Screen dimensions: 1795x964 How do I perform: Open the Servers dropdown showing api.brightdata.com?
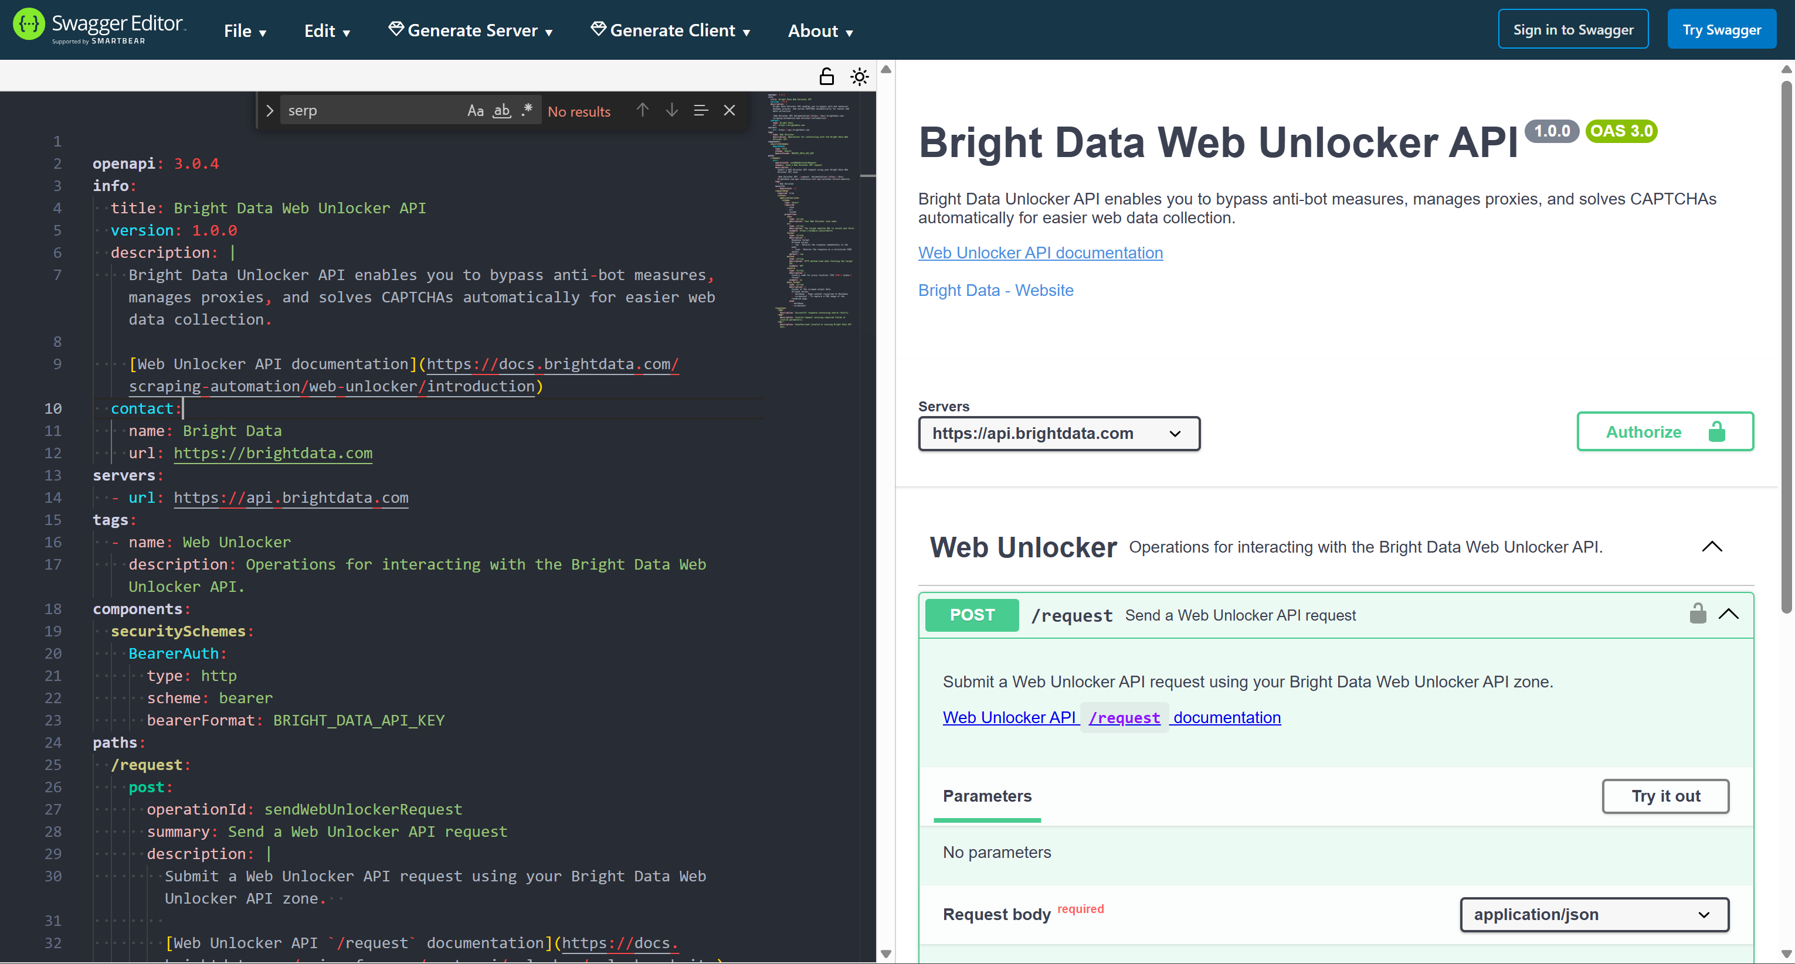pos(1058,433)
